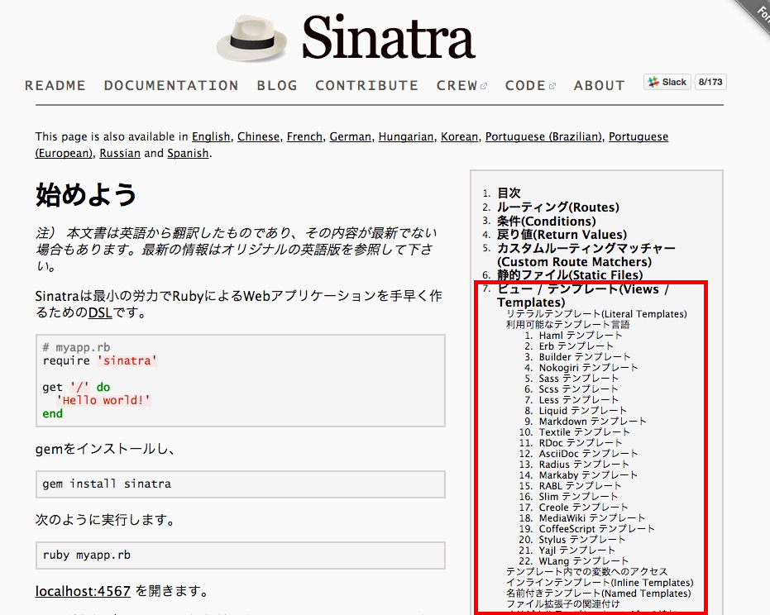
Task: Click the Slack join button
Action: click(667, 82)
